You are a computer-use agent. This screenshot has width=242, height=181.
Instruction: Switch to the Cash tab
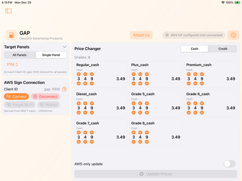coord(195,49)
